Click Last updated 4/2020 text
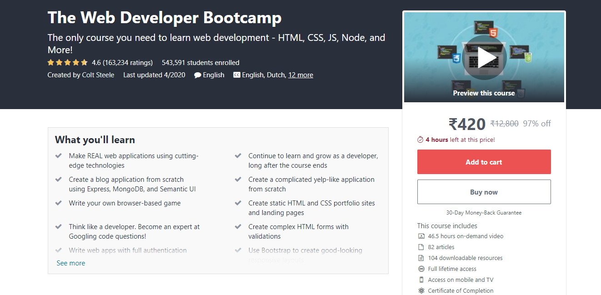Image resolution: width=601 pixels, height=295 pixels. tap(154, 75)
